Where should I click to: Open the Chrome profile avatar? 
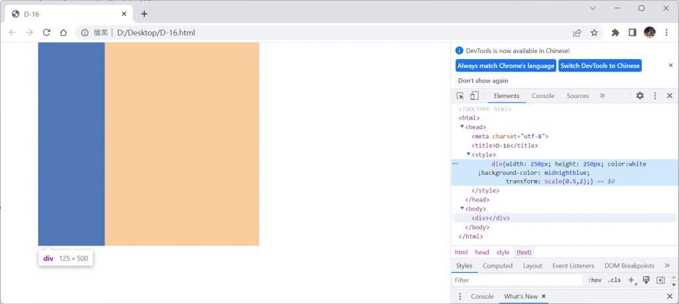650,32
